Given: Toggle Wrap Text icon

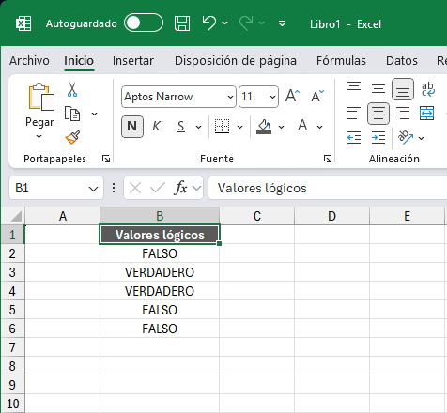Looking at the screenshot, I should coord(428,89).
